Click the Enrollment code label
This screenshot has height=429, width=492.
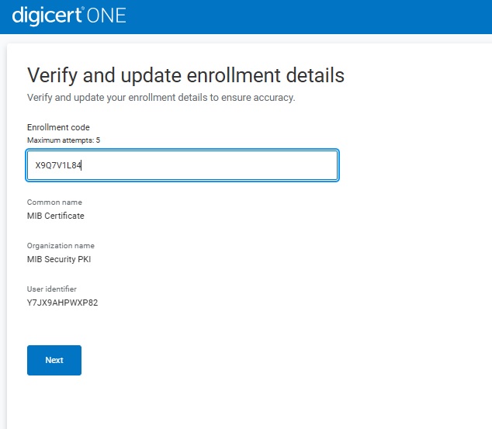[58, 127]
